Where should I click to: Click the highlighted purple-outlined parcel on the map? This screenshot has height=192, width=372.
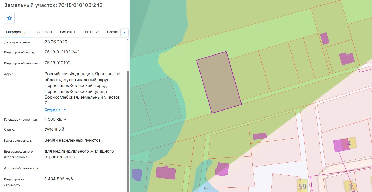(219, 82)
